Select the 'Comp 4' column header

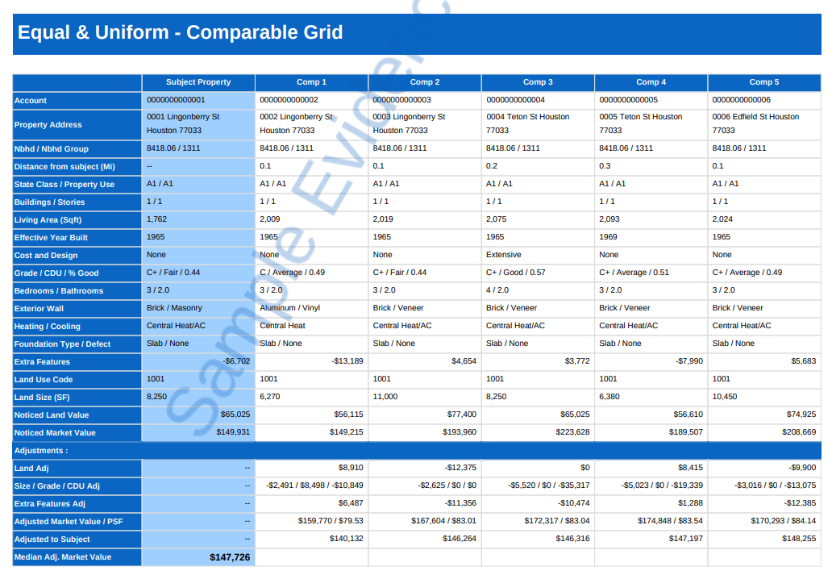pyautogui.click(x=651, y=82)
